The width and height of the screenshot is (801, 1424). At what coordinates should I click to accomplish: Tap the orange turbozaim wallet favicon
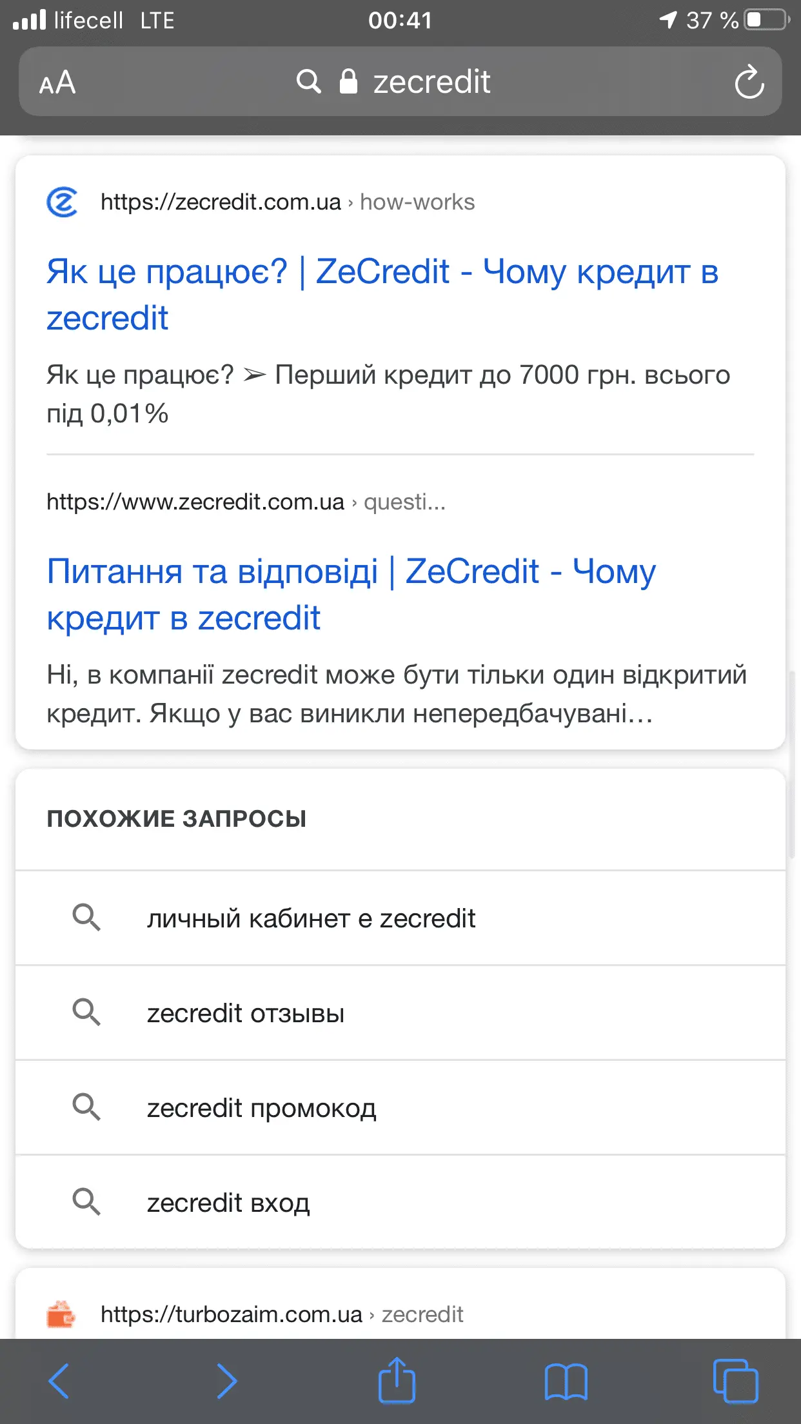click(x=61, y=1314)
